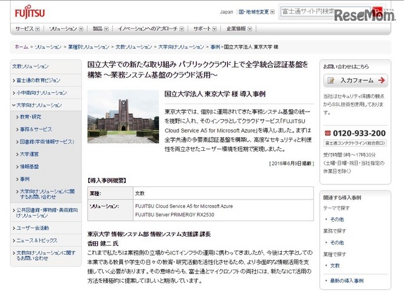Open その他 link under テーマで探す

(x=337, y=219)
